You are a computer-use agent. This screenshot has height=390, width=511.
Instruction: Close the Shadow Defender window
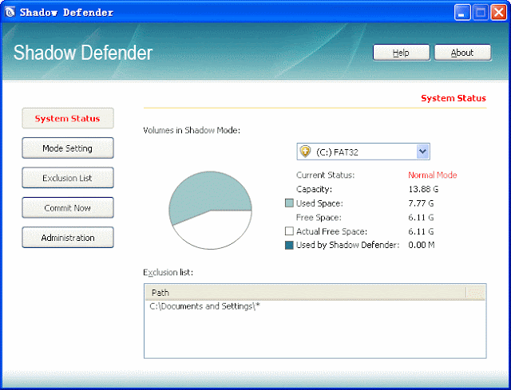(498, 13)
